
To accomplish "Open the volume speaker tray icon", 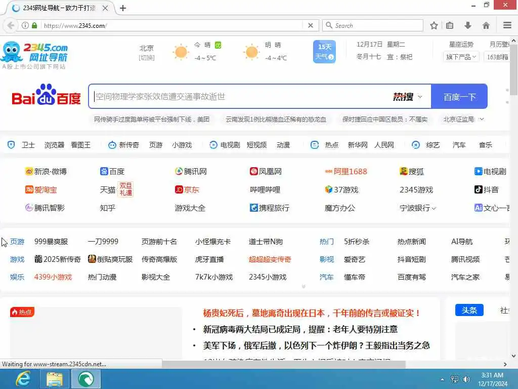I will pos(466,379).
